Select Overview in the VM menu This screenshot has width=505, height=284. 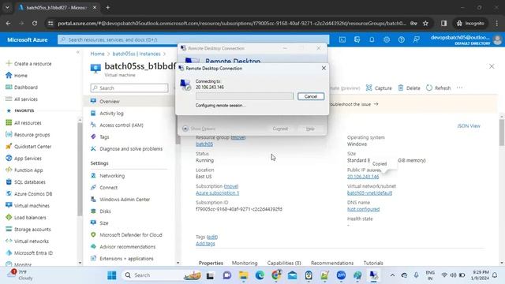click(x=110, y=102)
